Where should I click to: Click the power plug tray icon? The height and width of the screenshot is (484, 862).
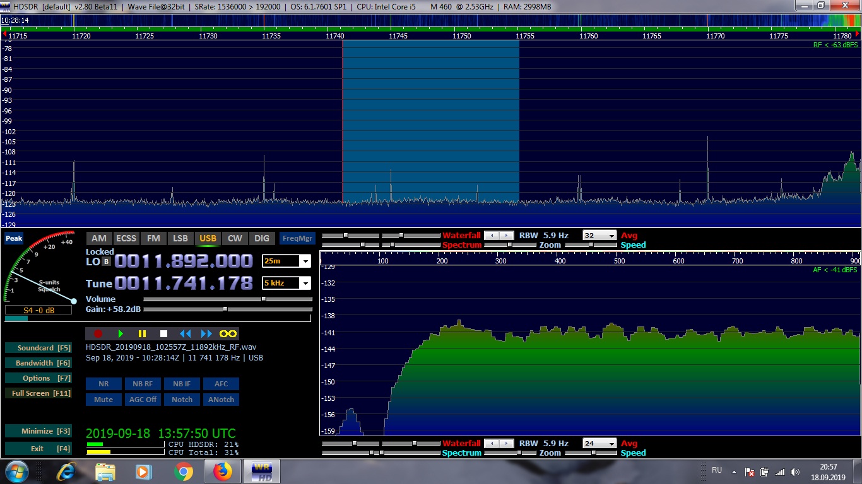click(764, 472)
